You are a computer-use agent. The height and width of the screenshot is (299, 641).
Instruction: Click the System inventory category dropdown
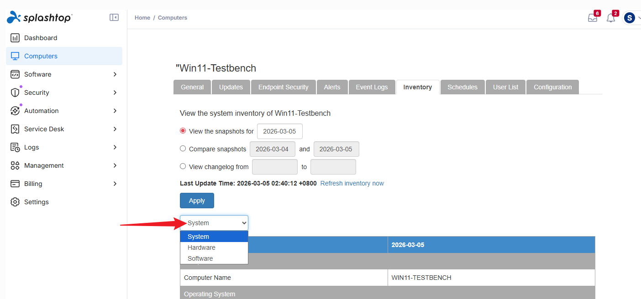tap(214, 223)
